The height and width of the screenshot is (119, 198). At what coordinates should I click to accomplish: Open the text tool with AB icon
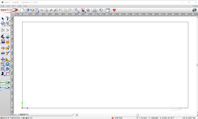[7, 24]
